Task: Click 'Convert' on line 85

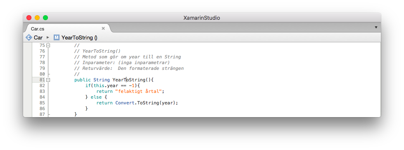Action: [125, 103]
